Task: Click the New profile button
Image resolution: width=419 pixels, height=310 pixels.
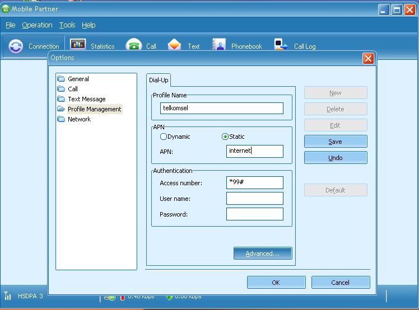Action: pos(336,93)
